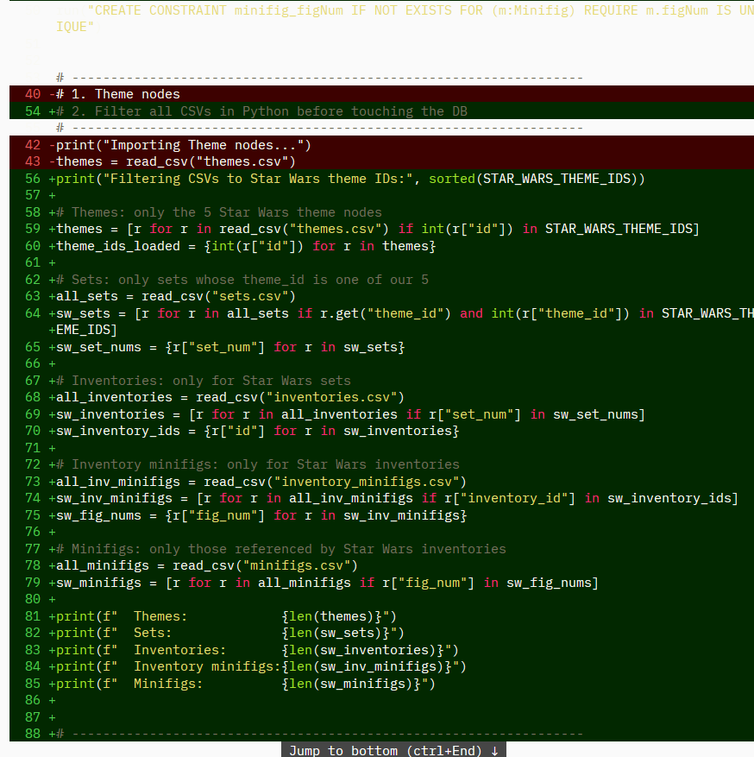The height and width of the screenshot is (757, 754).
Task: Click line number 40 in the gutter
Action: click(x=33, y=94)
